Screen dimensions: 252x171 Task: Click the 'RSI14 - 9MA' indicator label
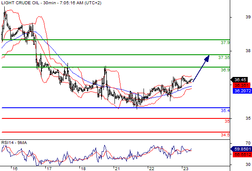pyautogui.click(x=14, y=143)
